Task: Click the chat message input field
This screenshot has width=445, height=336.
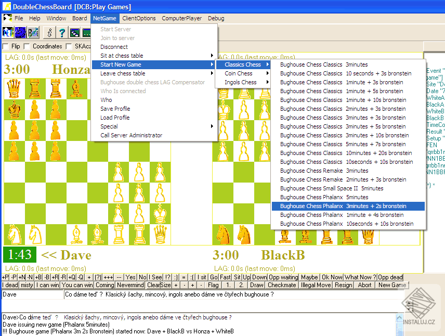Action: coord(233,295)
